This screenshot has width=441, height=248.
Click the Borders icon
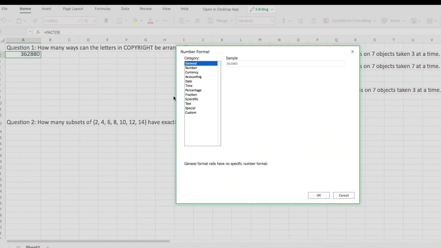click(119, 21)
